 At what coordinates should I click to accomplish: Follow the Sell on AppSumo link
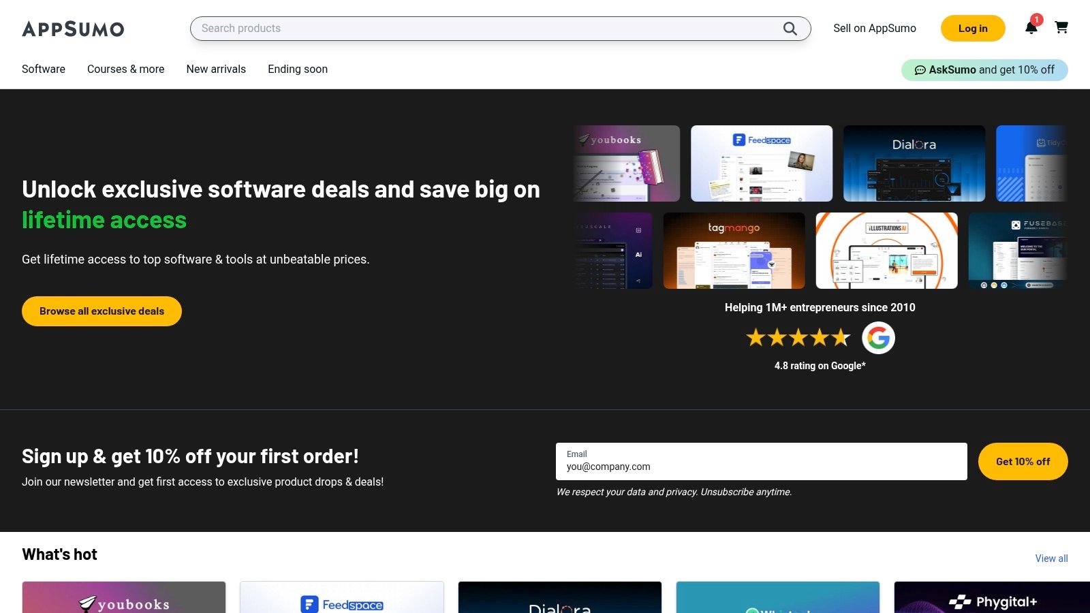(x=874, y=29)
